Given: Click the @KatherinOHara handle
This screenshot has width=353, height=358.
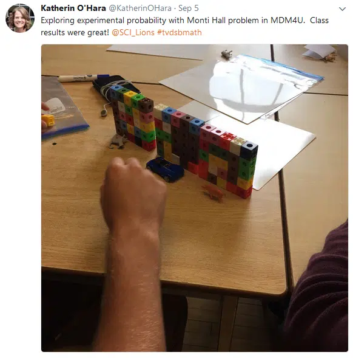Looking at the screenshot, I should point(140,9).
